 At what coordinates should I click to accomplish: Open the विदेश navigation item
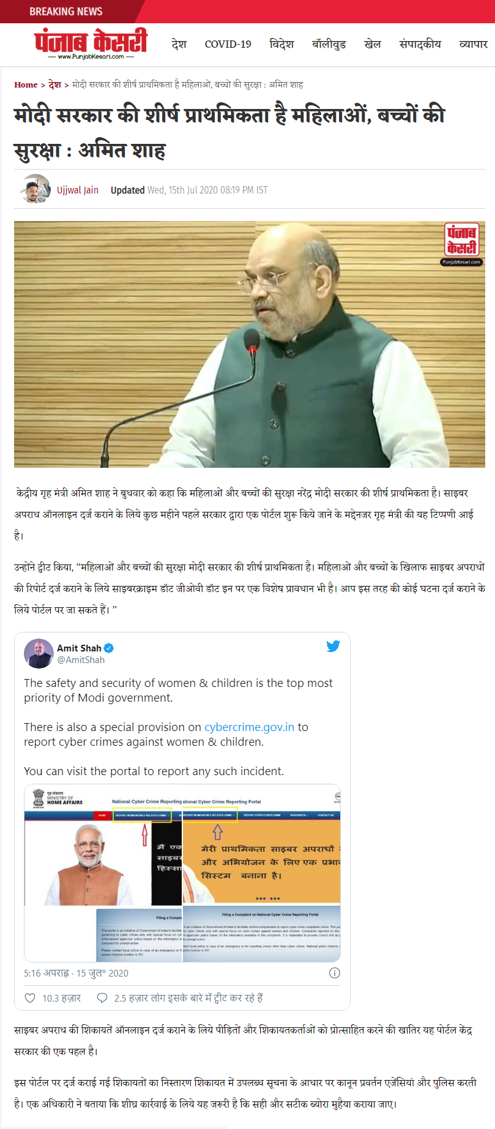281,44
